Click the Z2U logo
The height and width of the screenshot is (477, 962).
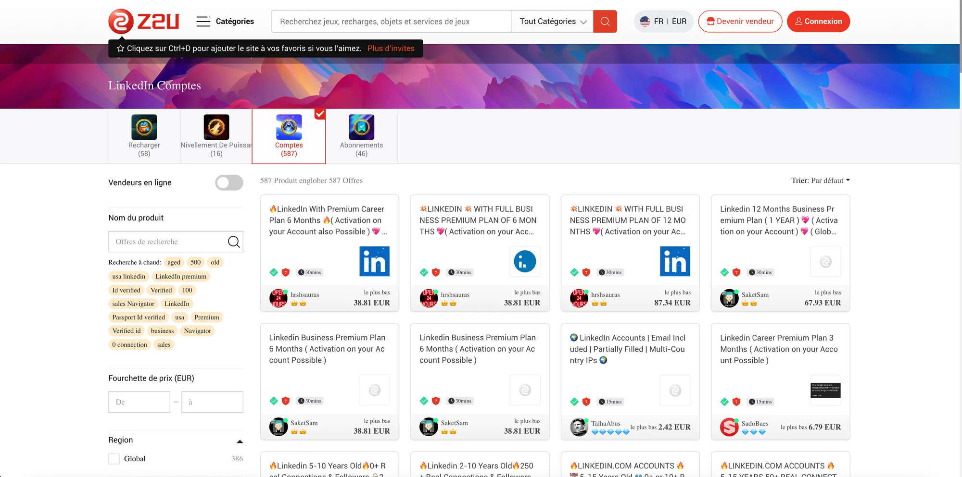tap(144, 22)
